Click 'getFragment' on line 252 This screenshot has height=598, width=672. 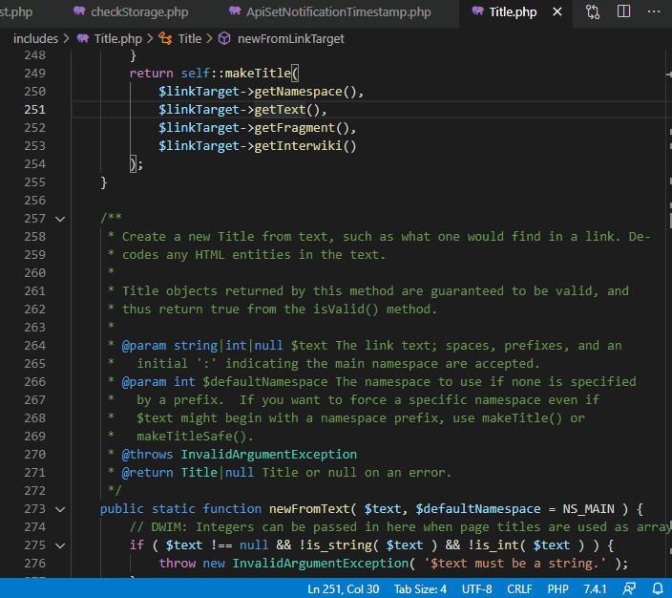[x=295, y=128]
